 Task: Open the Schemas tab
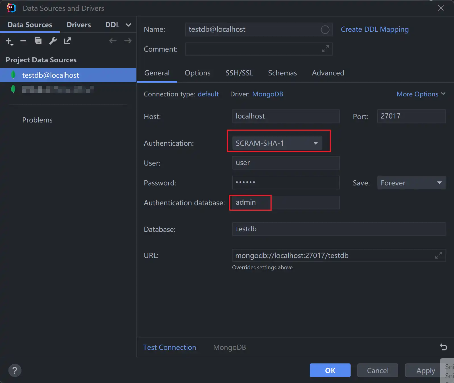pos(282,73)
